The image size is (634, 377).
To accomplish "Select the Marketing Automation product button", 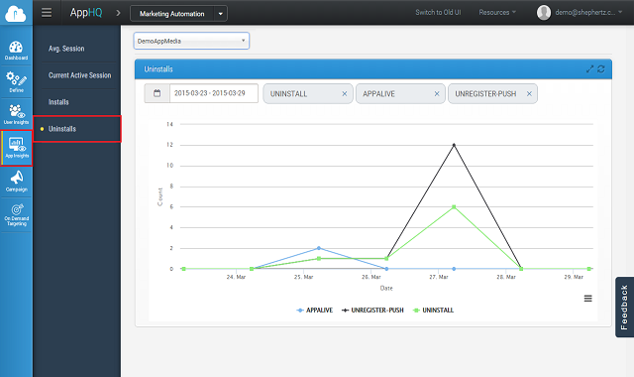I will click(172, 14).
